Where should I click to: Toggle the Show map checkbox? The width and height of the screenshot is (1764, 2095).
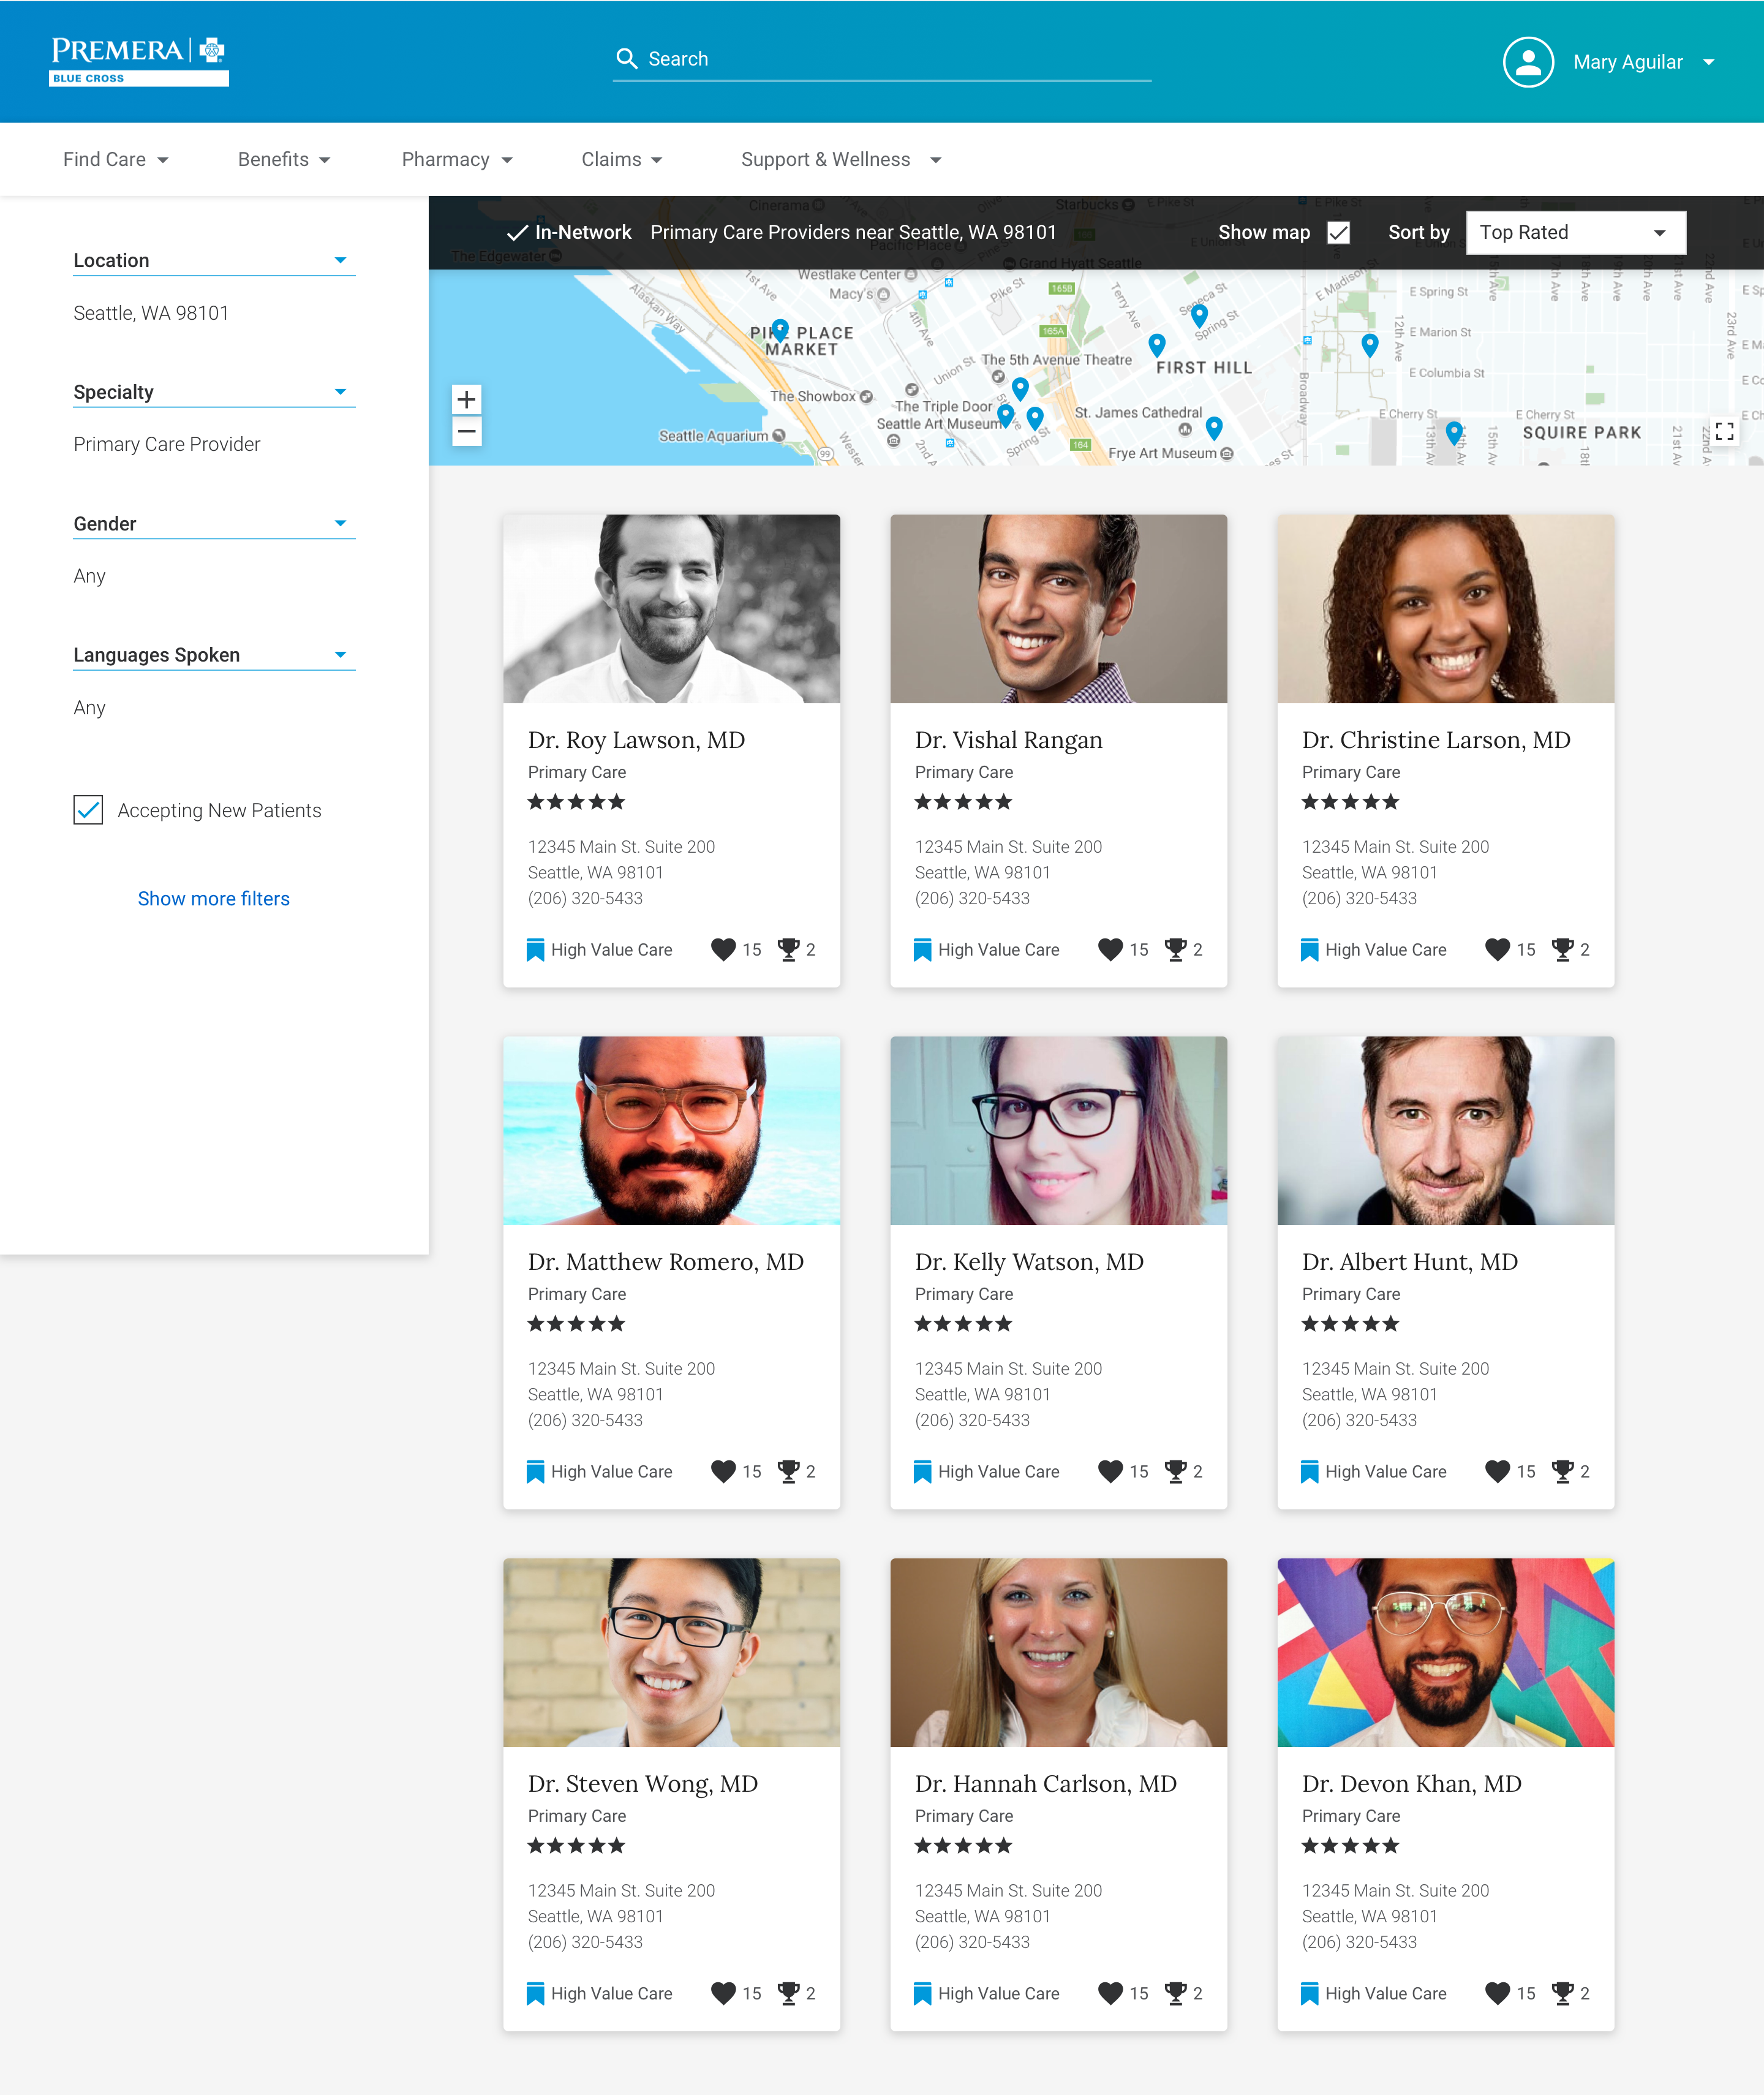point(1338,232)
